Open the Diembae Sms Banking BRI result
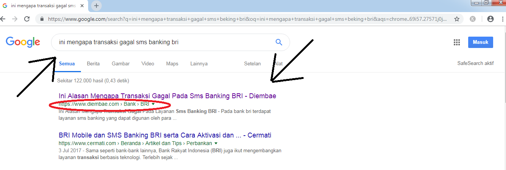 coord(168,96)
